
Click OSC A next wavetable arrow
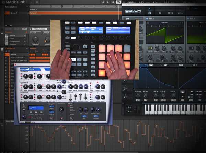pos(183,23)
